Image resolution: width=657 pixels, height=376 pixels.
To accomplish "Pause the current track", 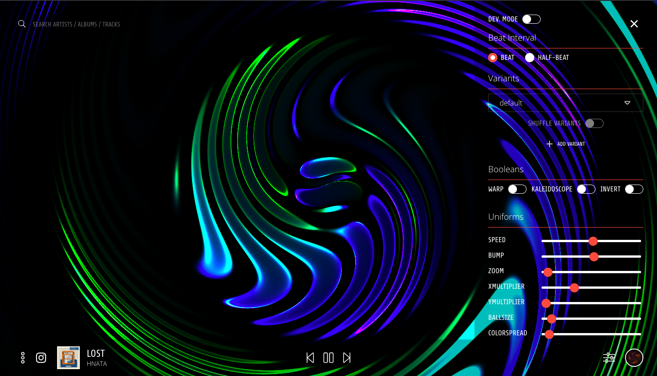I will coord(328,358).
